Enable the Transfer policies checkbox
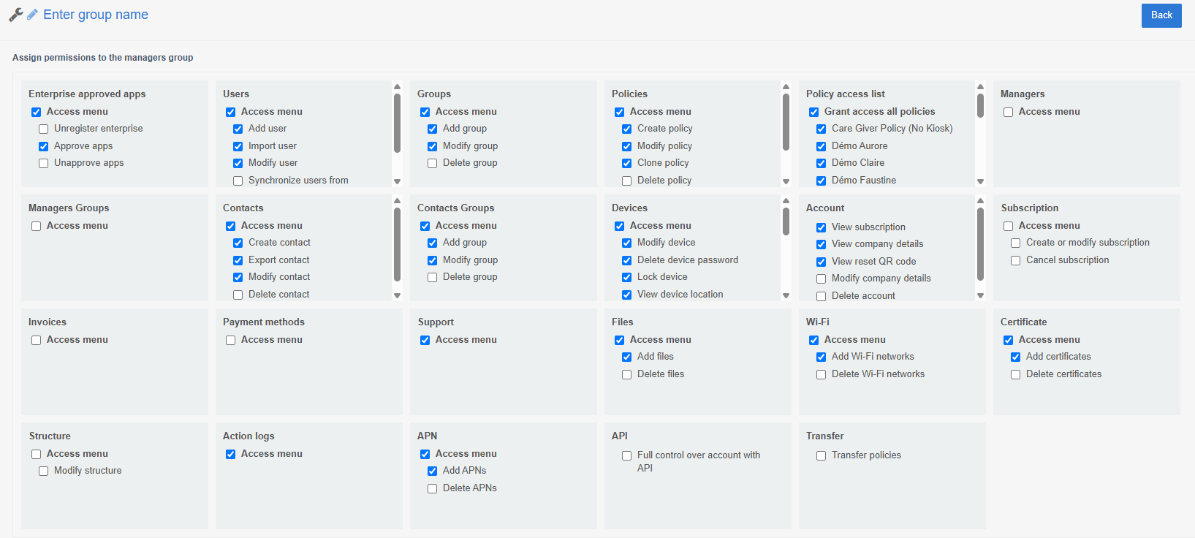 point(821,456)
